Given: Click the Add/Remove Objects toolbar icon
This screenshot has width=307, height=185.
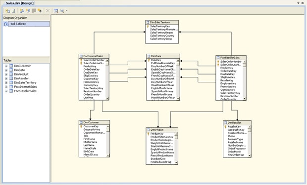Looking at the screenshot, I should pos(7,11).
